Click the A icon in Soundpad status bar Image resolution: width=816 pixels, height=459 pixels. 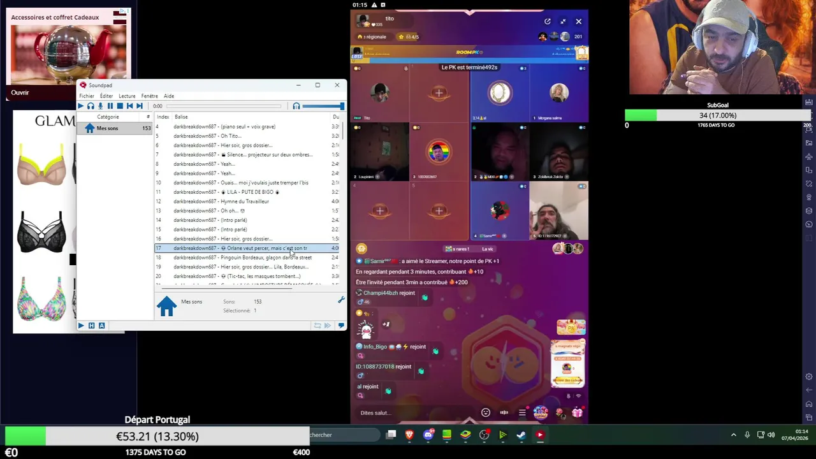pos(101,326)
